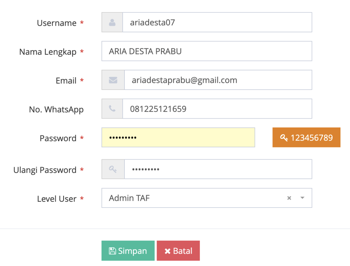Click the phone icon beside the WhatsApp field

pos(112,109)
